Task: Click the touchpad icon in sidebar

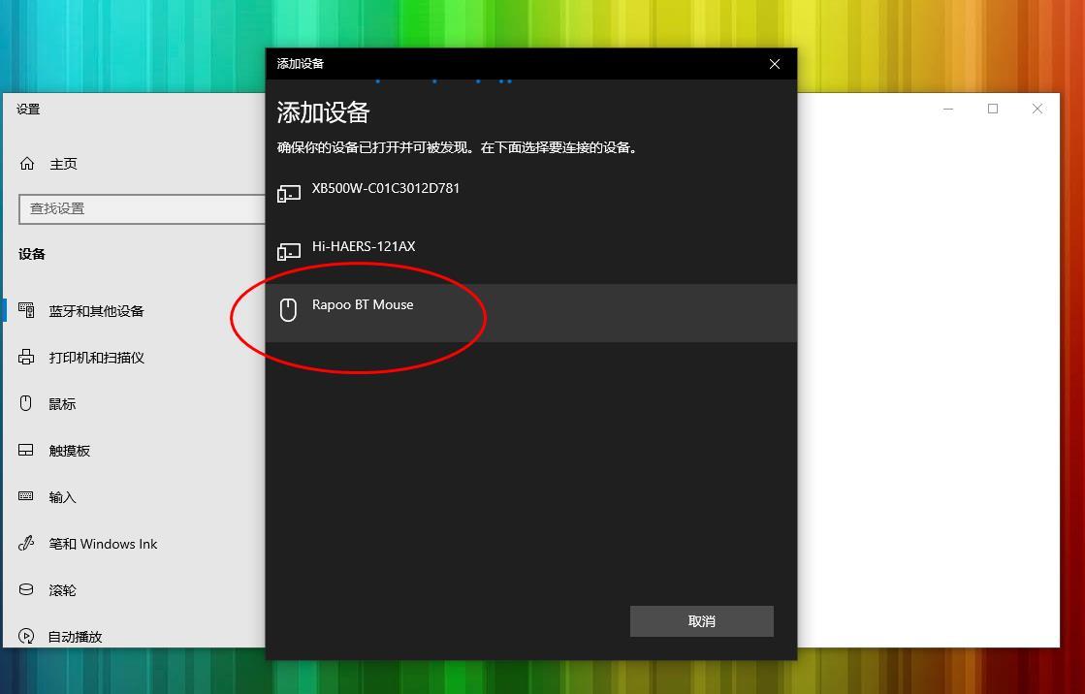Action: pos(25,451)
